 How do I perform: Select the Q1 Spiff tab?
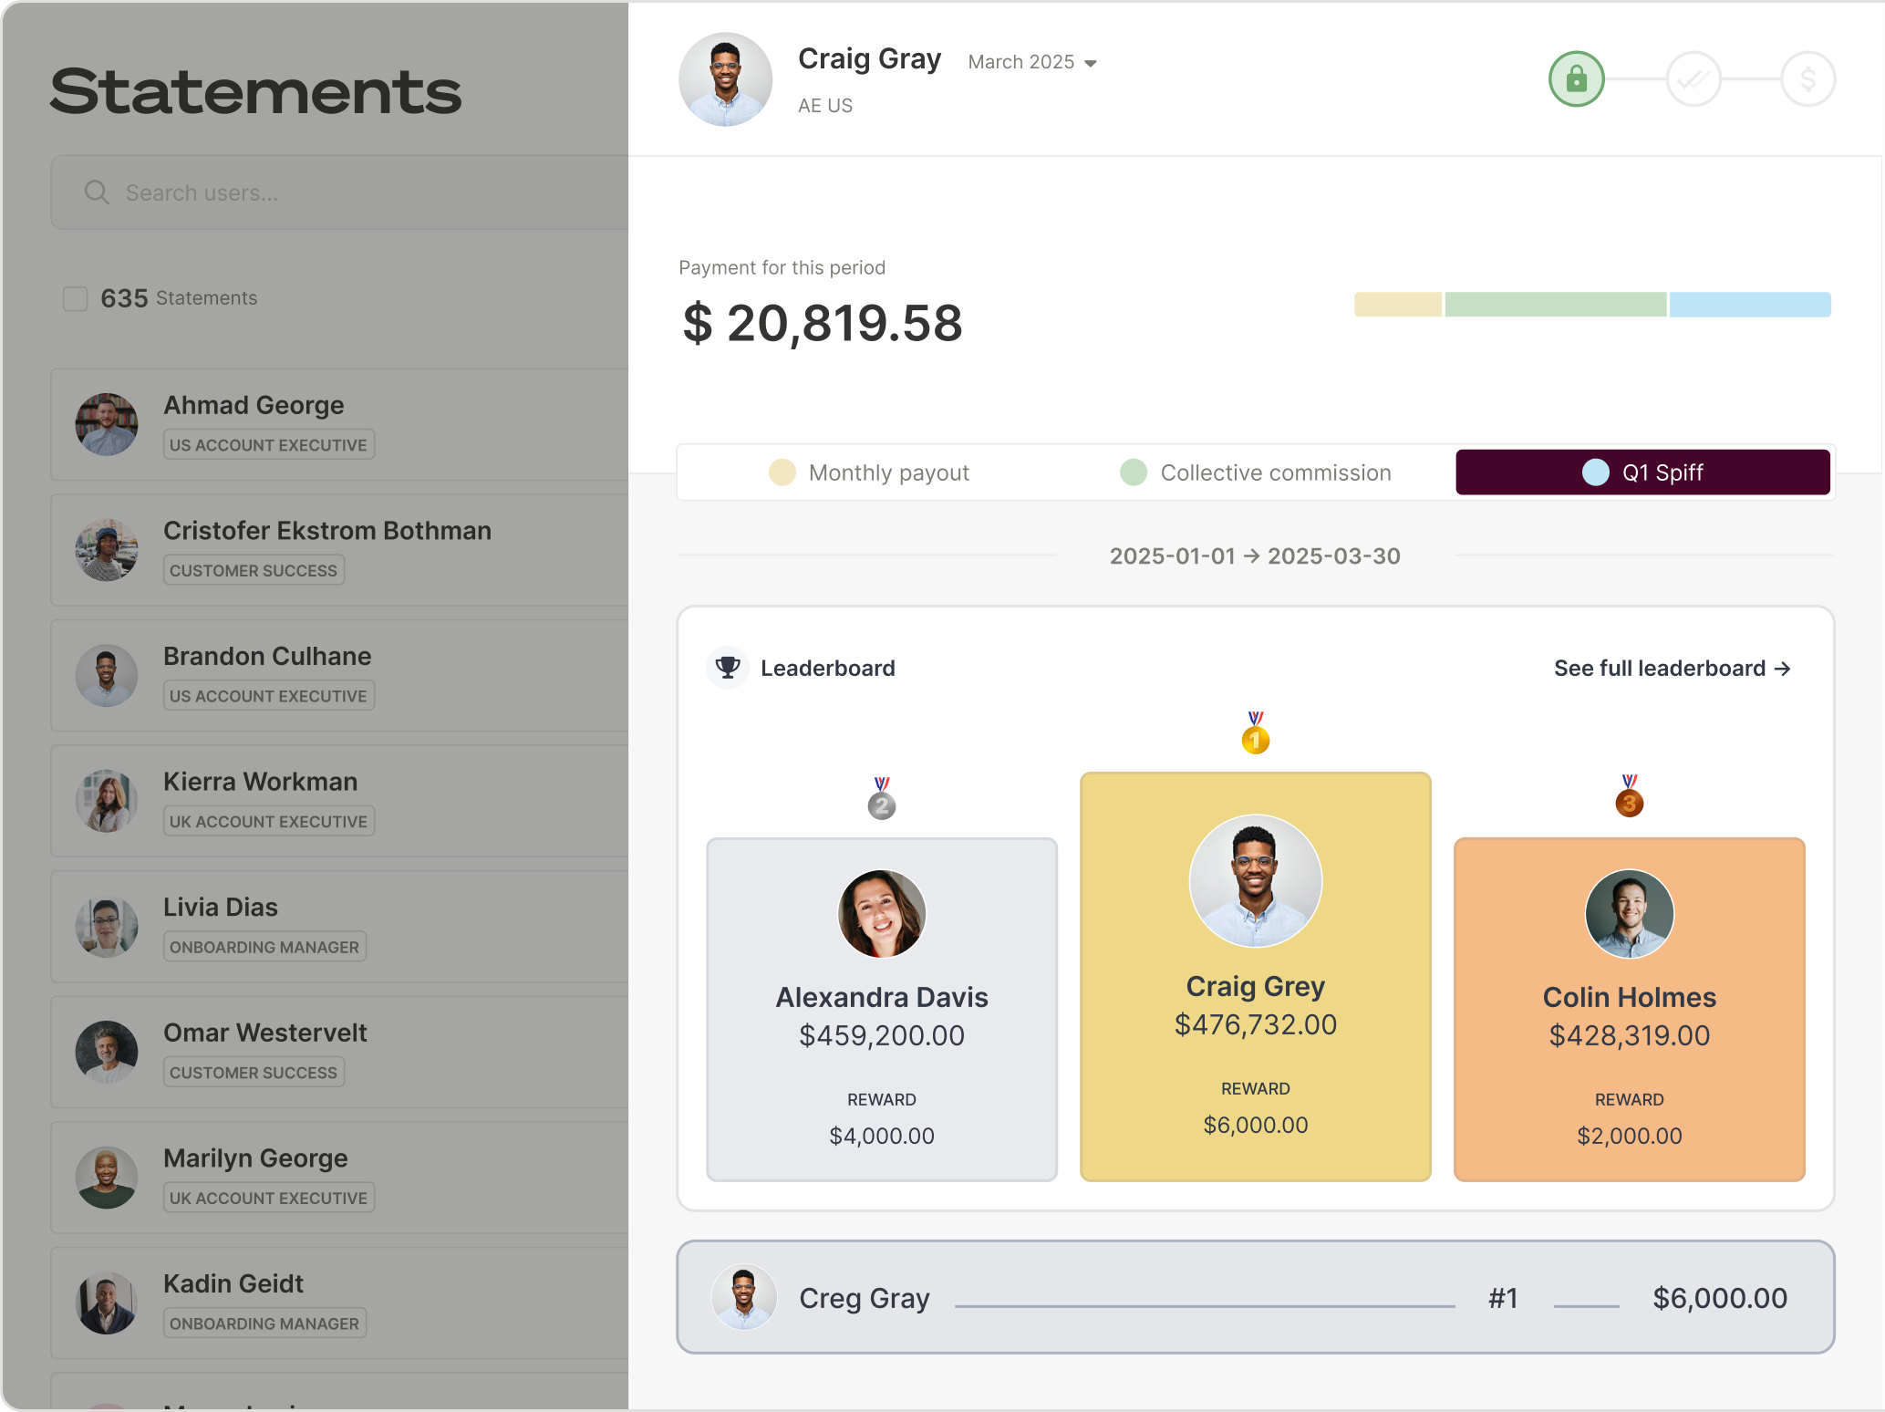(1642, 472)
